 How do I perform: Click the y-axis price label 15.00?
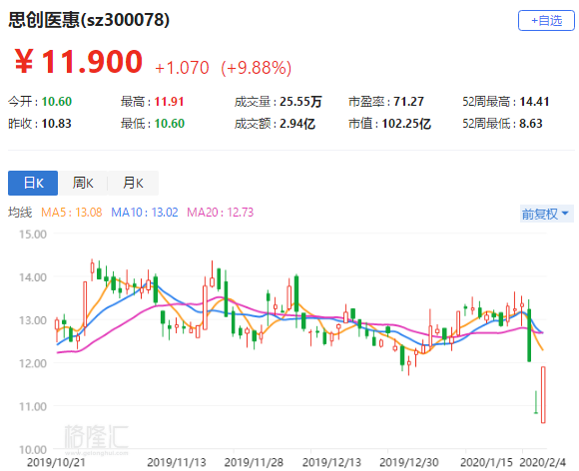click(x=33, y=235)
